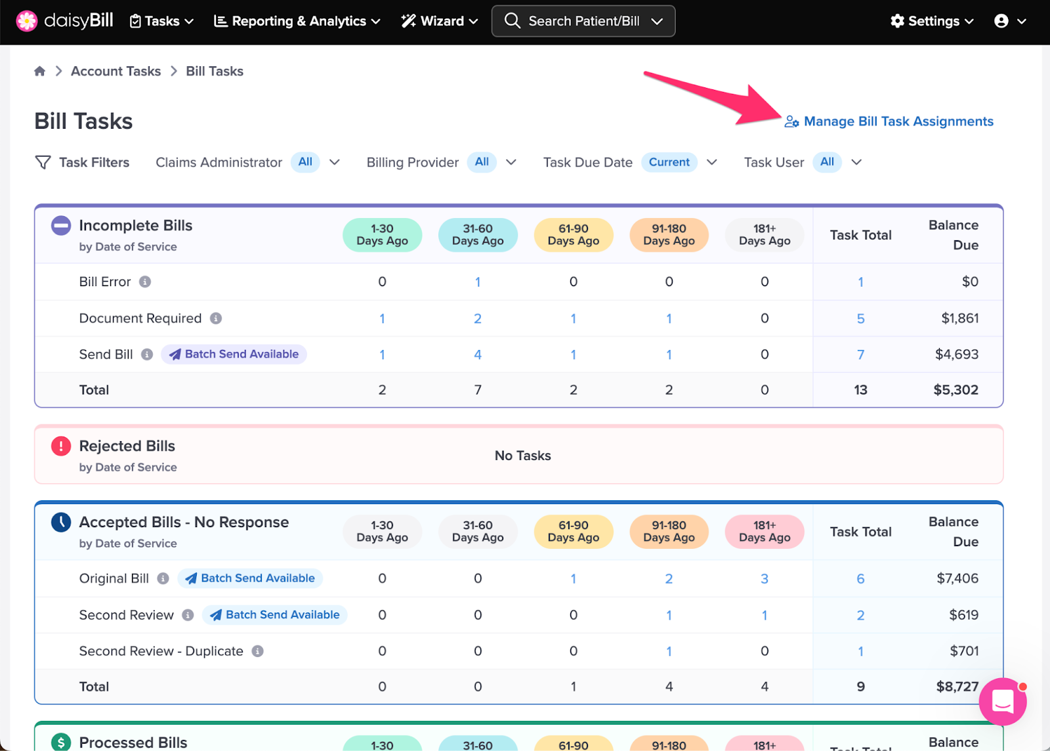Image resolution: width=1050 pixels, height=751 pixels.
Task: Click the Bill Tasks breadcrumb
Action: (215, 71)
